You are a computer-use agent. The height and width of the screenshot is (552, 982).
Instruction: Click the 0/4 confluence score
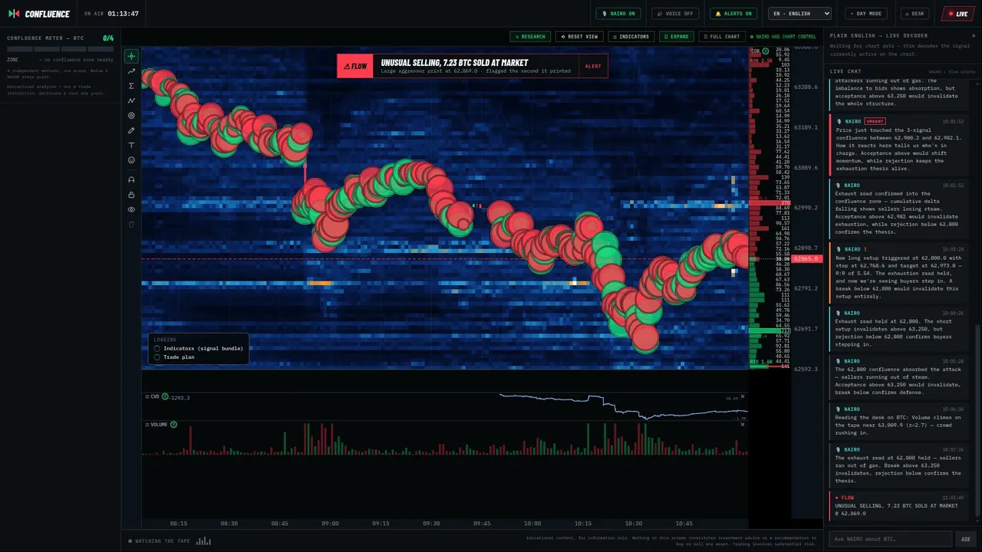coord(108,38)
